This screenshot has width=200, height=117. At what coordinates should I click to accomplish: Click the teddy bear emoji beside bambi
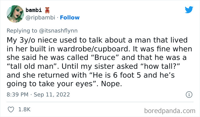coord(47,10)
